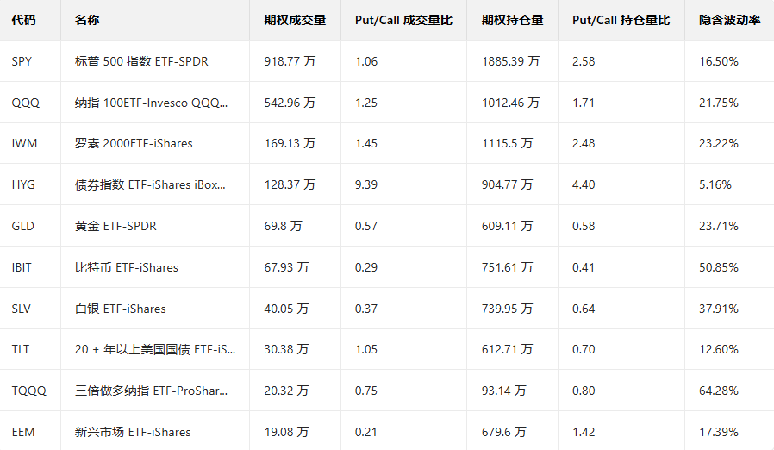The width and height of the screenshot is (774, 450).
Task: Click the 期权持仓量 column header
Action: (x=512, y=20)
